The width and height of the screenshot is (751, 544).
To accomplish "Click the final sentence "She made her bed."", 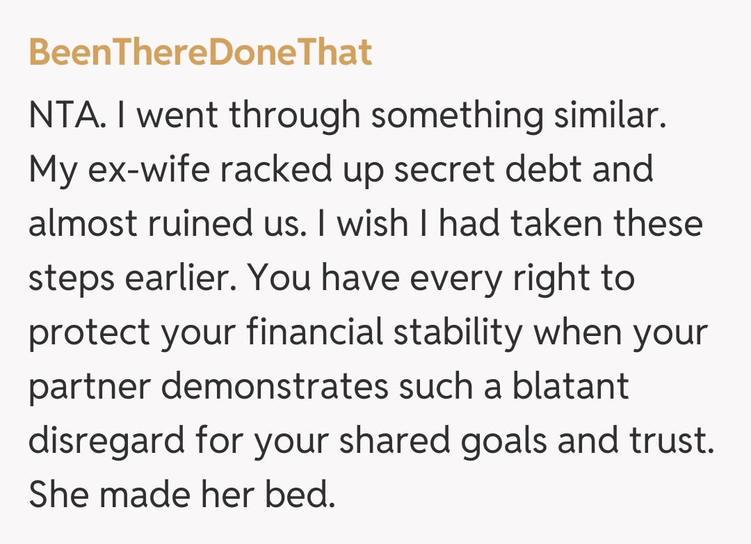I will coord(181,495).
